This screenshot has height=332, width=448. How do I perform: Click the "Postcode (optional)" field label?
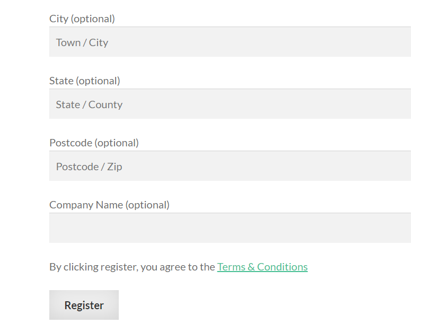(94, 143)
